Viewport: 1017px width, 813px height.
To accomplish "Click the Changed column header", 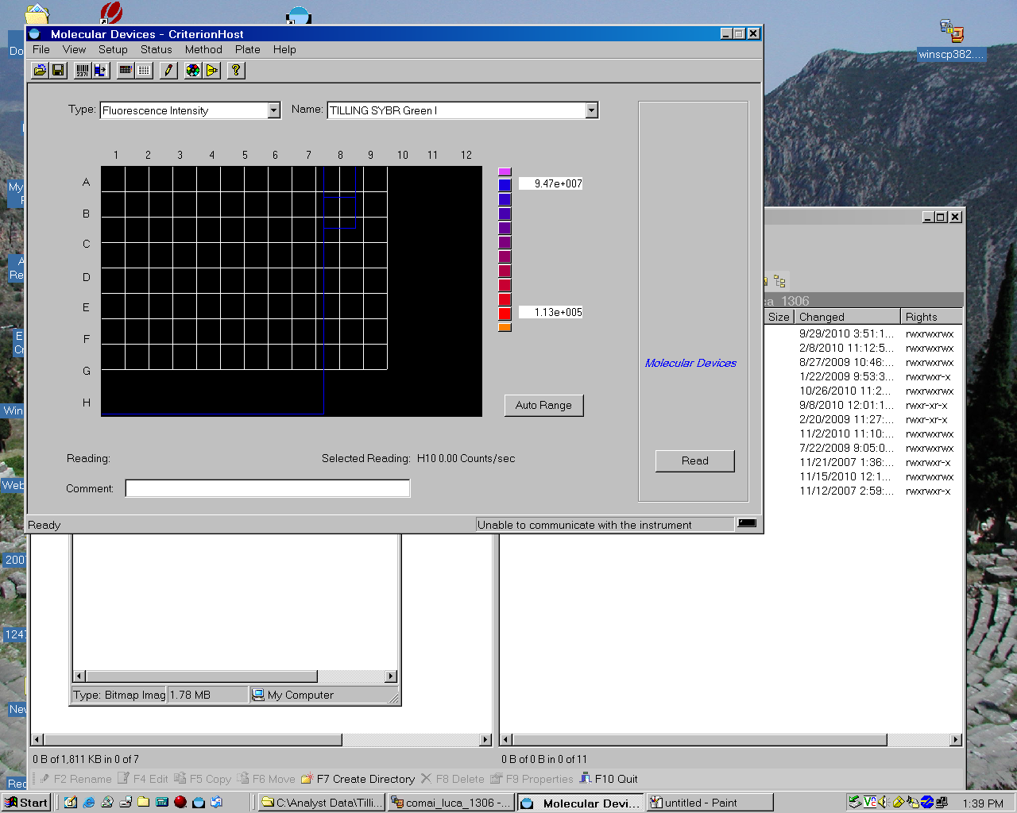I will (846, 317).
